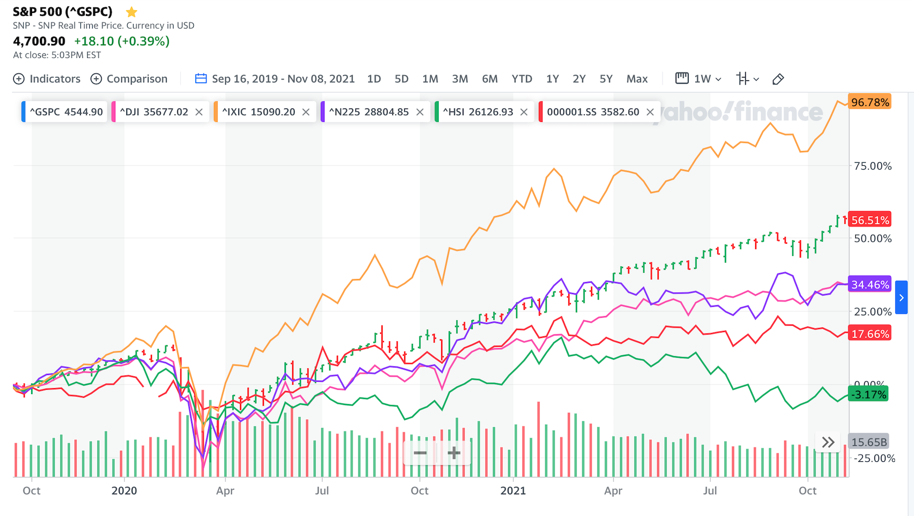Select the 5Y range
914x516 pixels.
coord(606,79)
